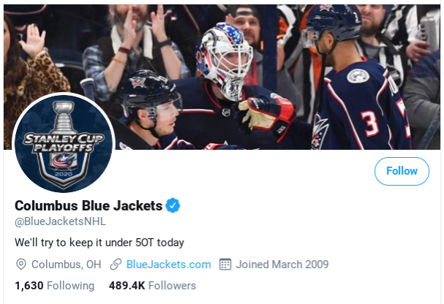Click the goalie mask in banner photo
The height and width of the screenshot is (304, 444).
point(224,61)
